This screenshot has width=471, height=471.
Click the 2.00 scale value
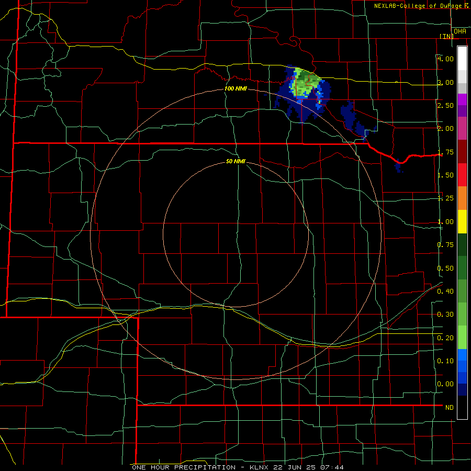pyautogui.click(x=445, y=129)
